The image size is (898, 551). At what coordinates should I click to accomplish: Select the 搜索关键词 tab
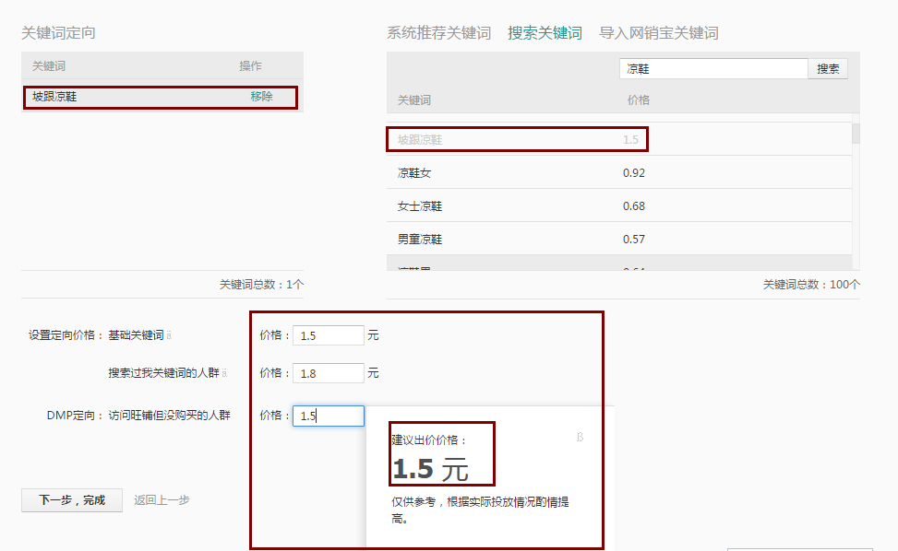(545, 33)
